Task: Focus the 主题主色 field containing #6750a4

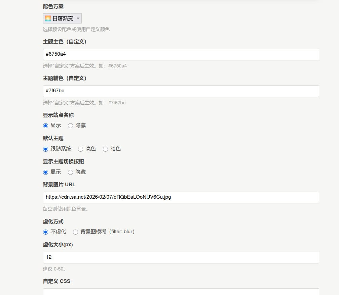Action: click(181, 55)
